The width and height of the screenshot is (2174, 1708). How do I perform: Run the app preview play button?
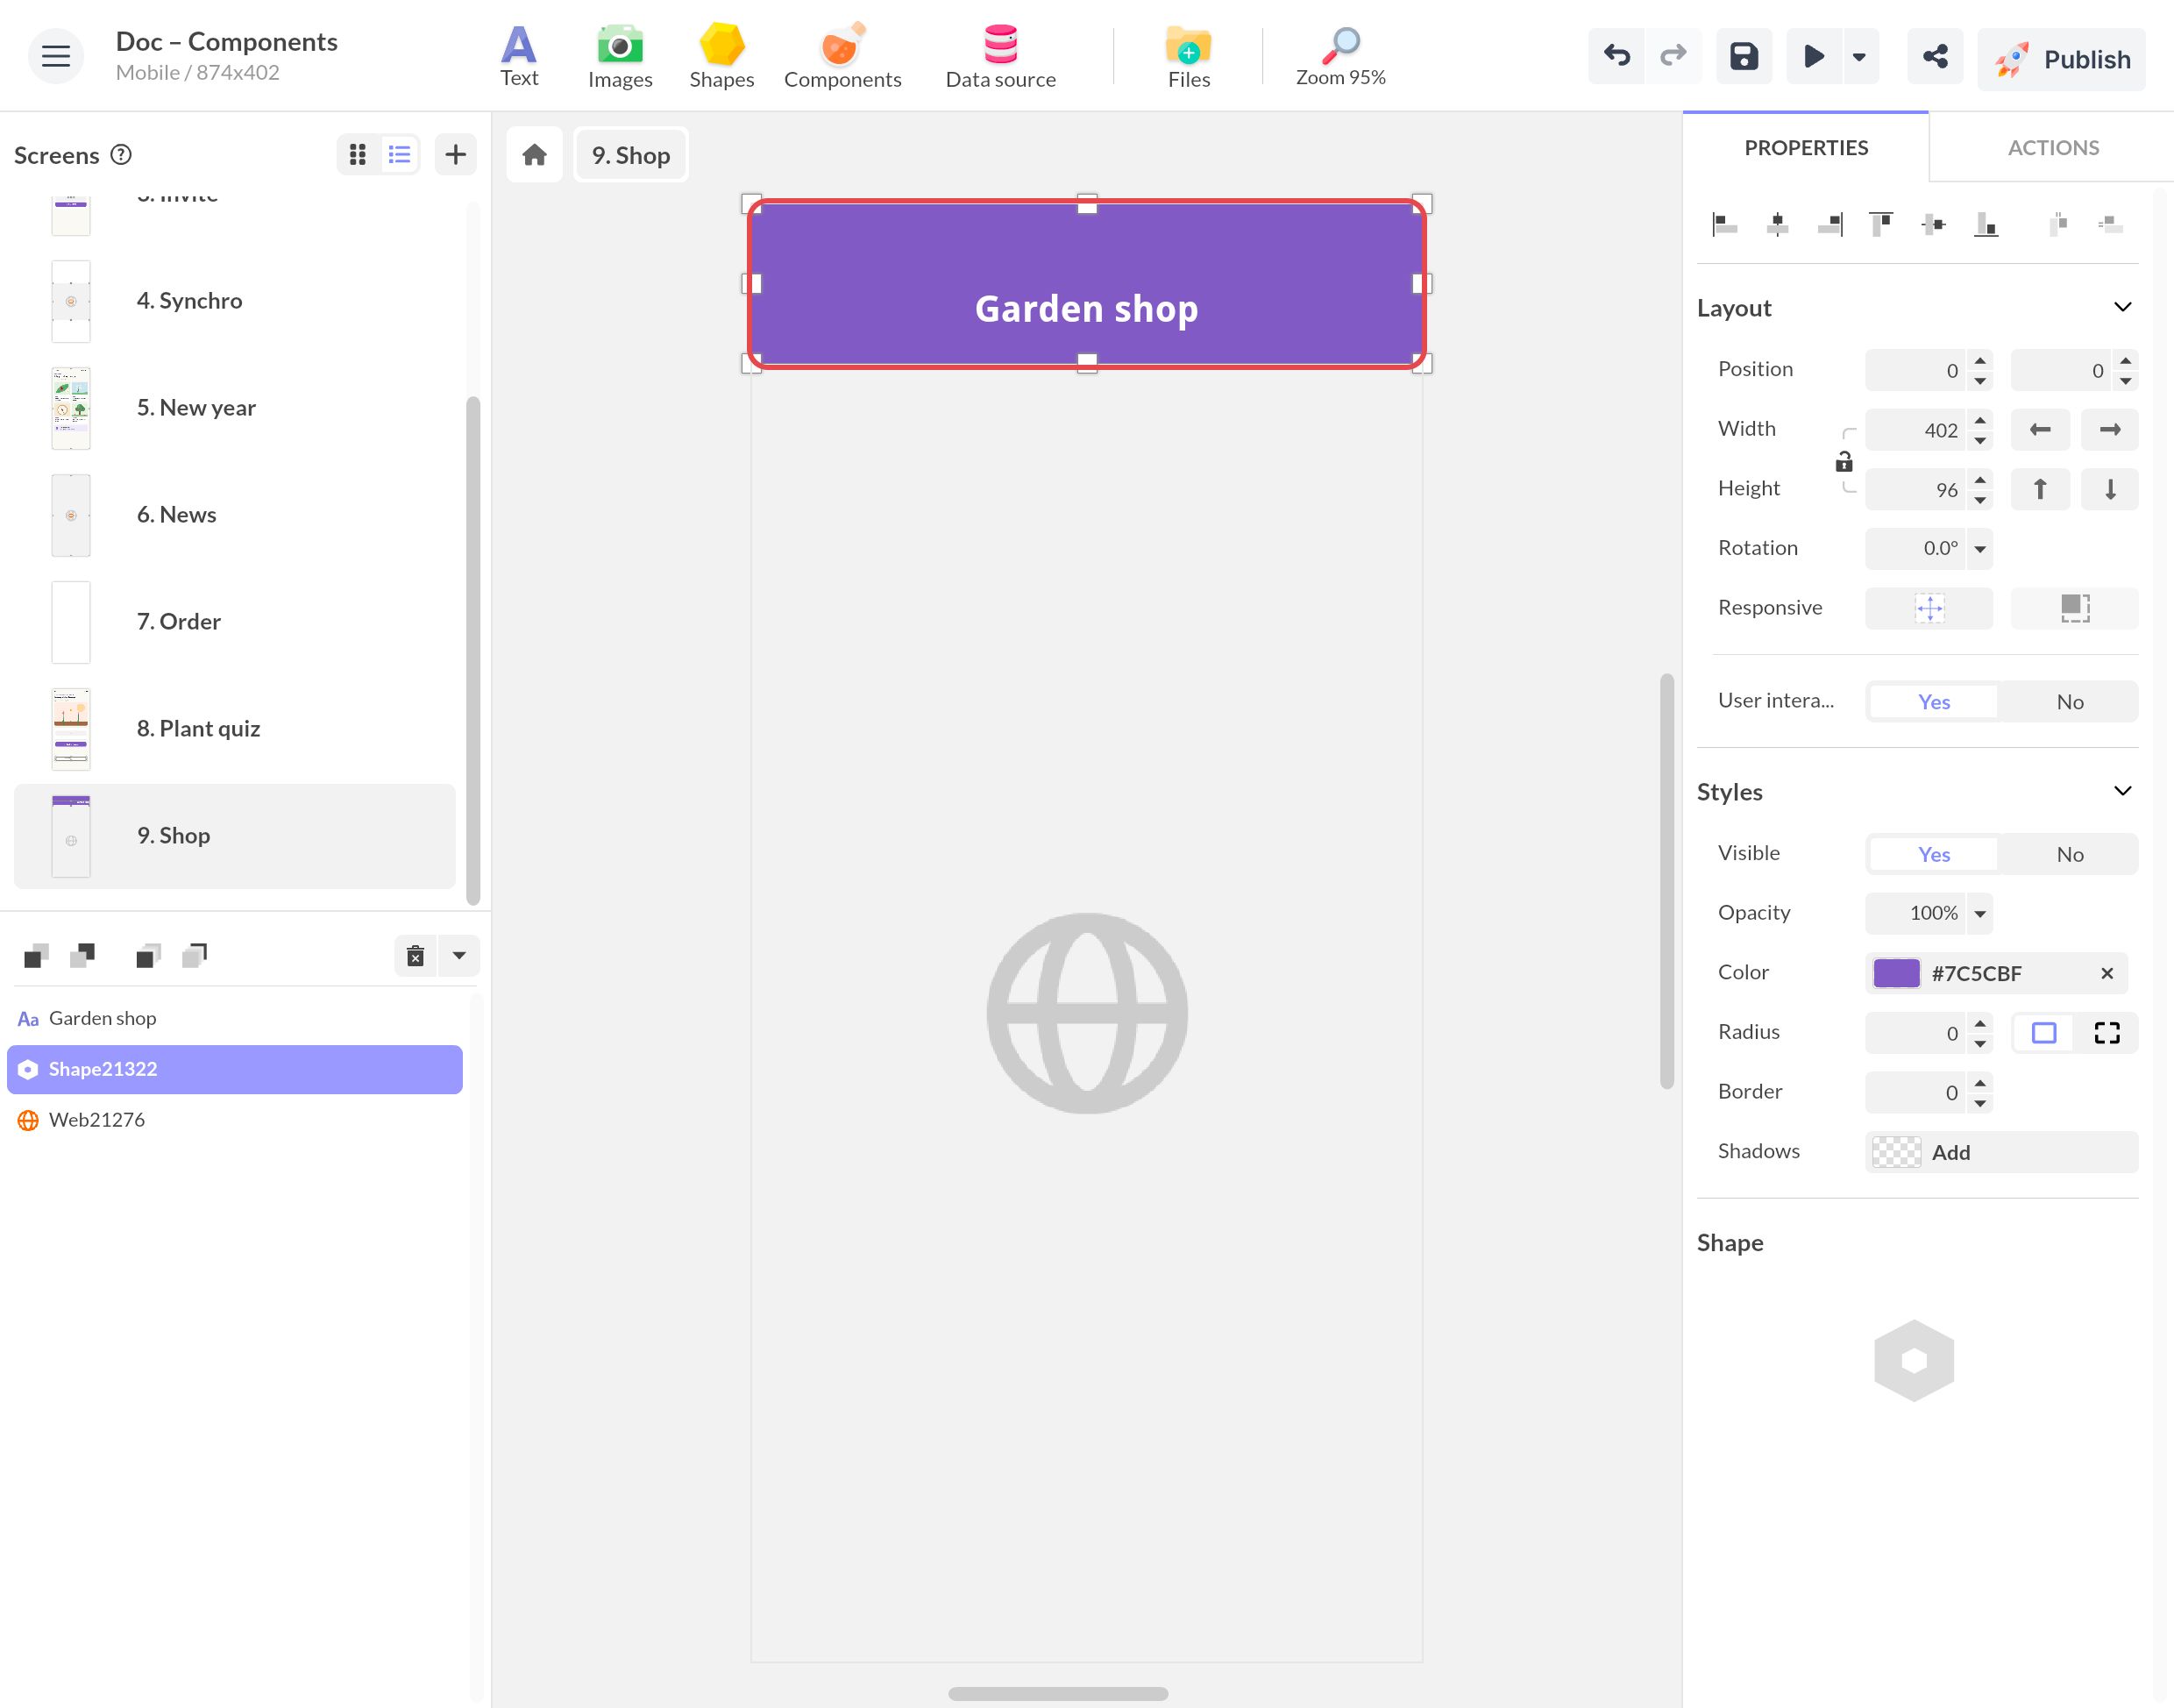[1813, 56]
